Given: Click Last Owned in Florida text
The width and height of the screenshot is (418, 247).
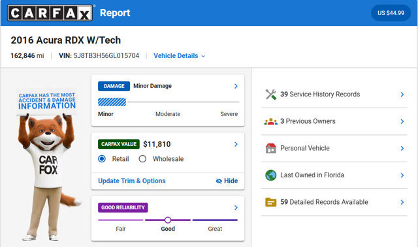Looking at the screenshot, I should point(312,175).
